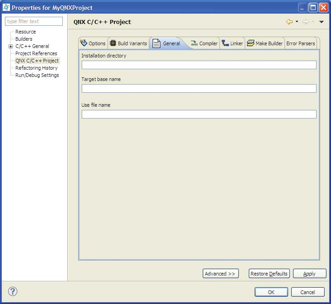Click the Installation directory text field
The width and height of the screenshot is (331, 304).
coord(199,65)
